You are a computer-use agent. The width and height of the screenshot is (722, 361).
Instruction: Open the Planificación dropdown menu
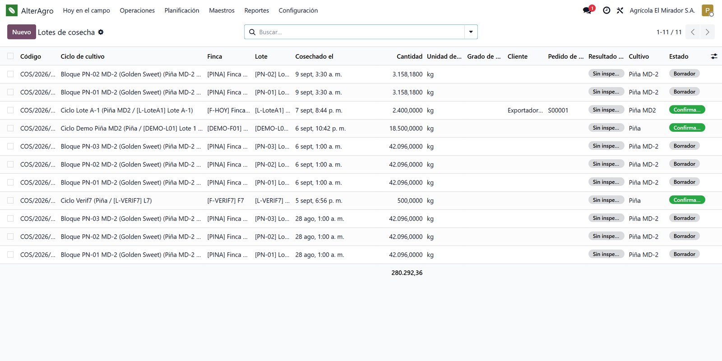click(x=182, y=10)
